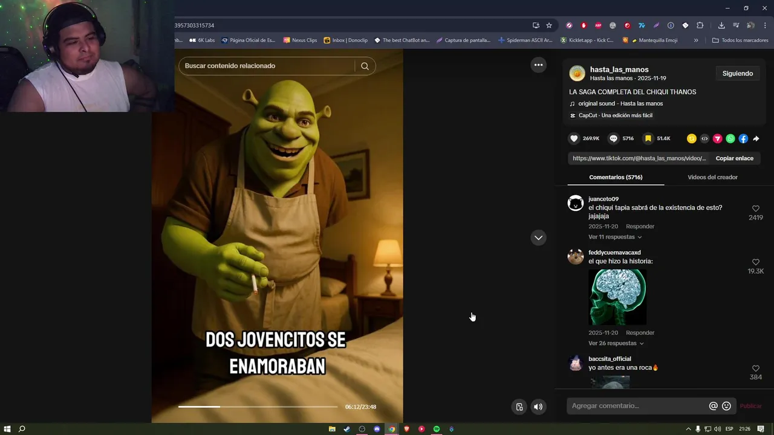Click the install-app icon in address bar
774x435 pixels.
click(536, 25)
